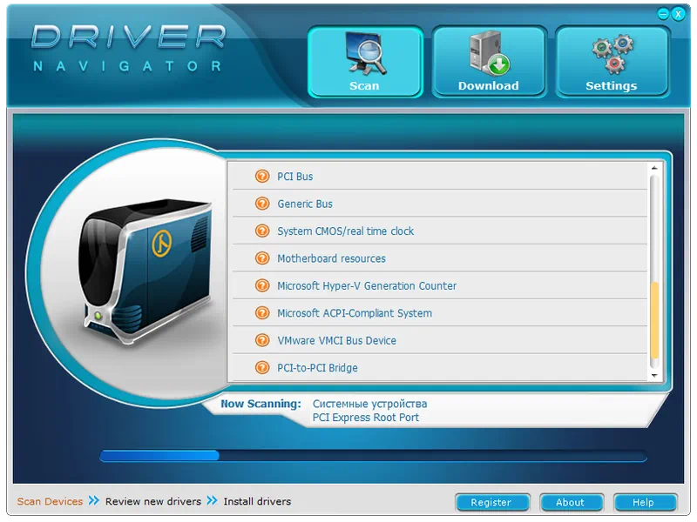The image size is (697, 522).
Task: Click the Системные устройства scanning category text
Action: [x=369, y=404]
